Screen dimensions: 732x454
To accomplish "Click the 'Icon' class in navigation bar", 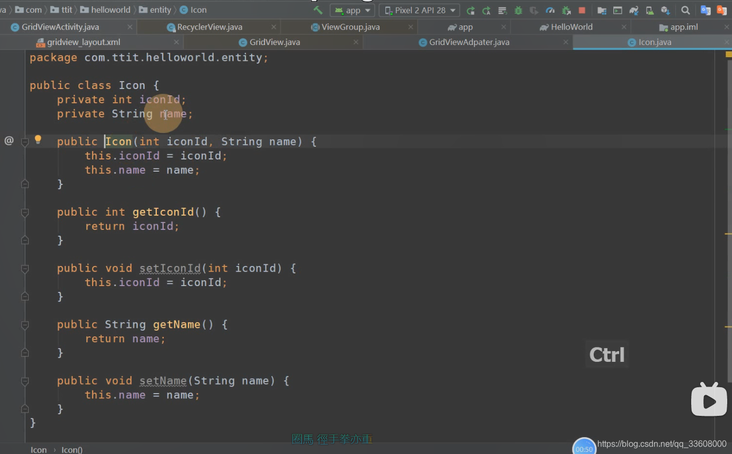I will tap(193, 10).
